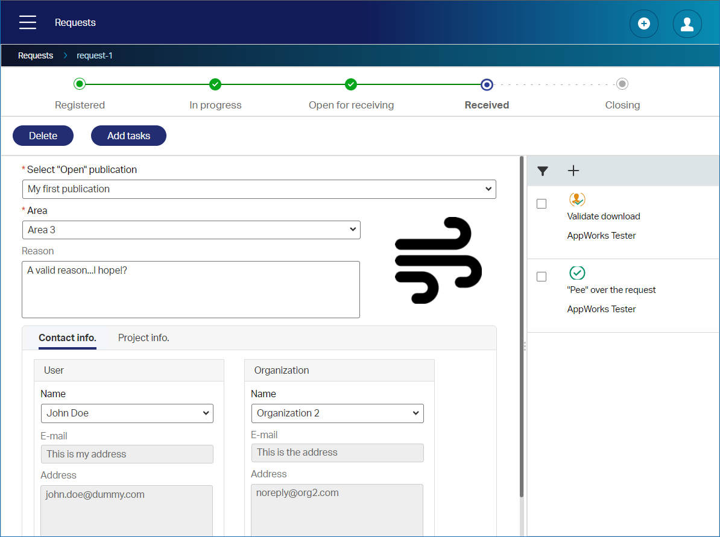Click the form's vertical scrollbar
The width and height of the screenshot is (720, 537).
tap(522, 325)
